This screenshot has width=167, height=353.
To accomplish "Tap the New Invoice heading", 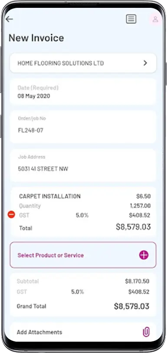I will coord(36,38).
